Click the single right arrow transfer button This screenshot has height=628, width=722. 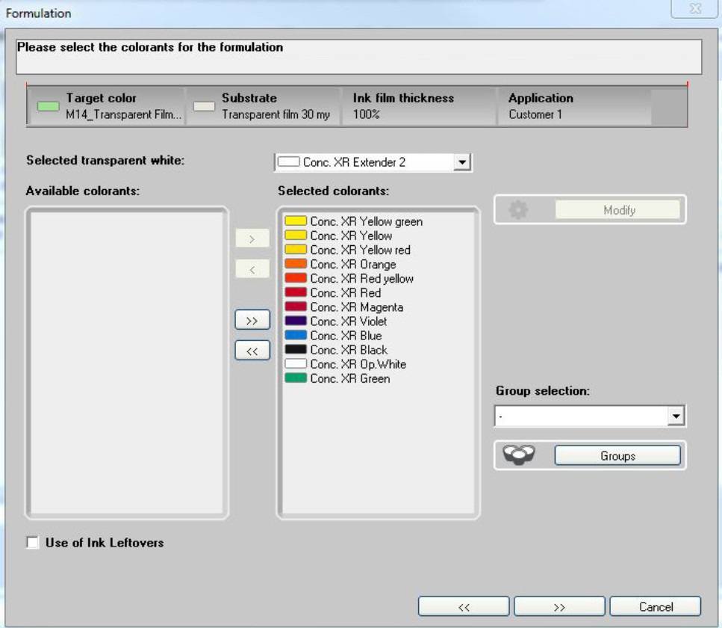[251, 239]
